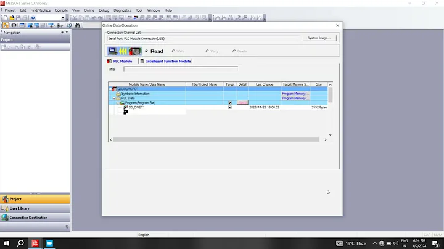Switch to Intelligent Function Module tab
This screenshot has height=249, width=444.
pos(166,61)
